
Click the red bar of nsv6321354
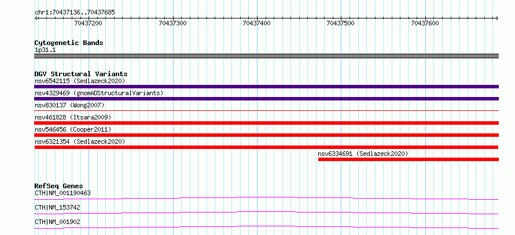[x=266, y=147]
